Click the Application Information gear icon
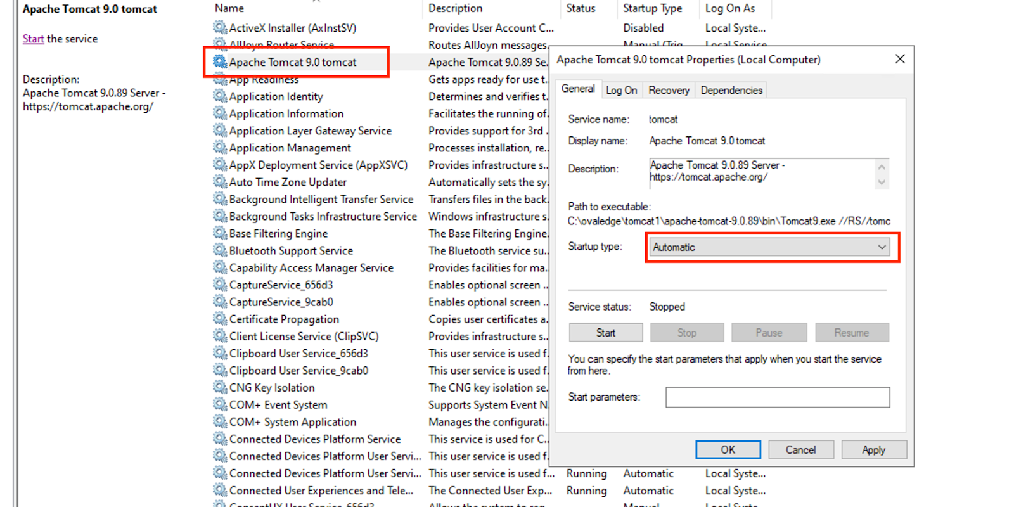 tap(220, 113)
